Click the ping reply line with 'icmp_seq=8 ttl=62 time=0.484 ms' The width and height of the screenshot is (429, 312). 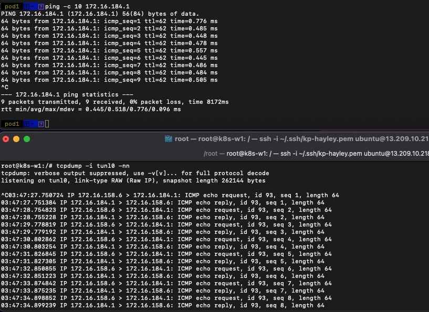tap(109, 73)
